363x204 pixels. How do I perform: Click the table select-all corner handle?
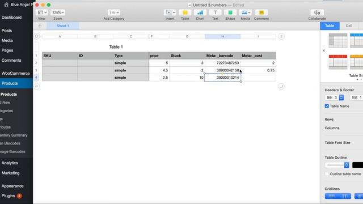point(36,36)
